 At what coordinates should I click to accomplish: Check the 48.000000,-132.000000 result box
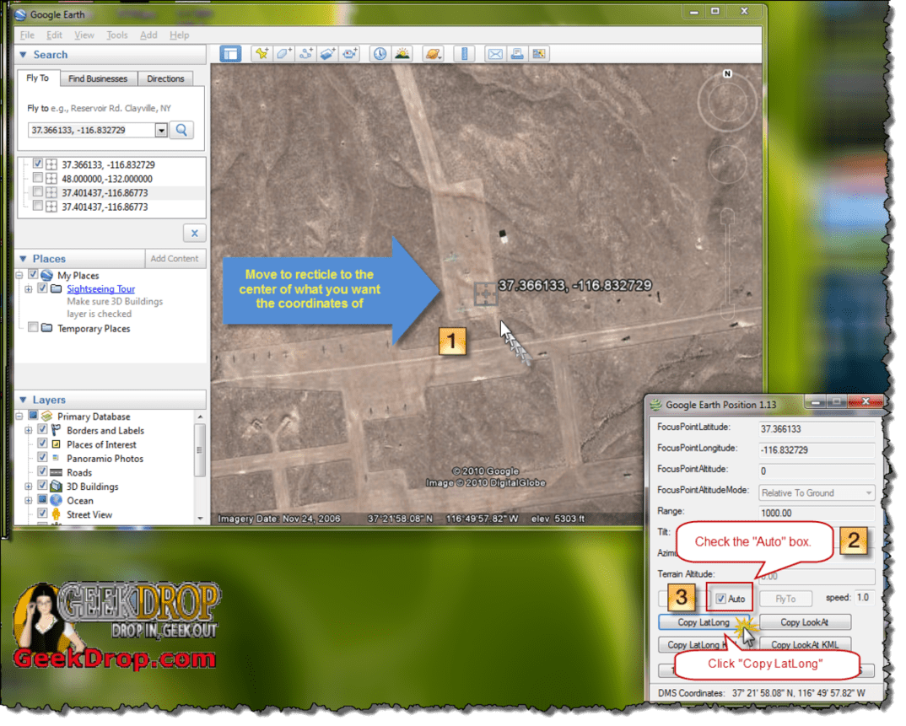pyautogui.click(x=38, y=178)
